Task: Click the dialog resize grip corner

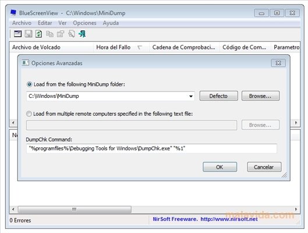Action: pyautogui.click(x=284, y=175)
